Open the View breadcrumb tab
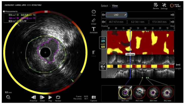This screenshot has height=104, width=185. tap(115, 6)
